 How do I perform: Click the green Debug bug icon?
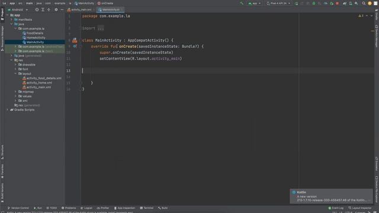[x=314, y=4]
